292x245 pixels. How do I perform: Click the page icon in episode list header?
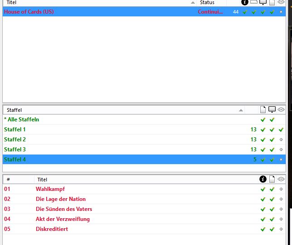[x=272, y=179]
